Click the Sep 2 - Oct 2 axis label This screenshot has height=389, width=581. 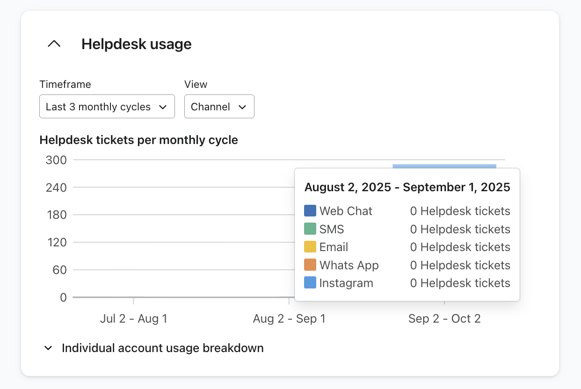point(444,319)
